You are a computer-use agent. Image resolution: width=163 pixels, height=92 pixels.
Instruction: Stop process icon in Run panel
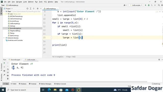(4, 67)
